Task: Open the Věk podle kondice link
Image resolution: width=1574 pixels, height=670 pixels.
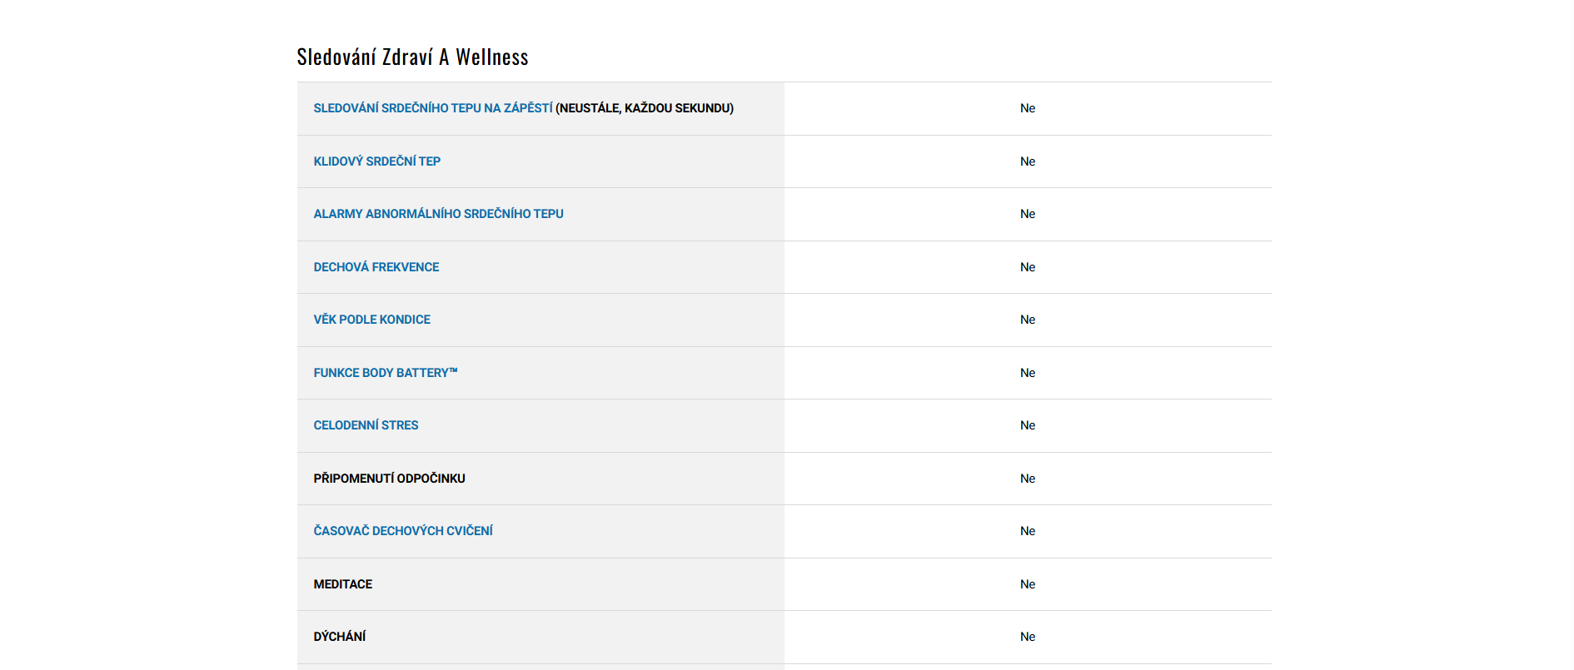Action: coord(371,320)
